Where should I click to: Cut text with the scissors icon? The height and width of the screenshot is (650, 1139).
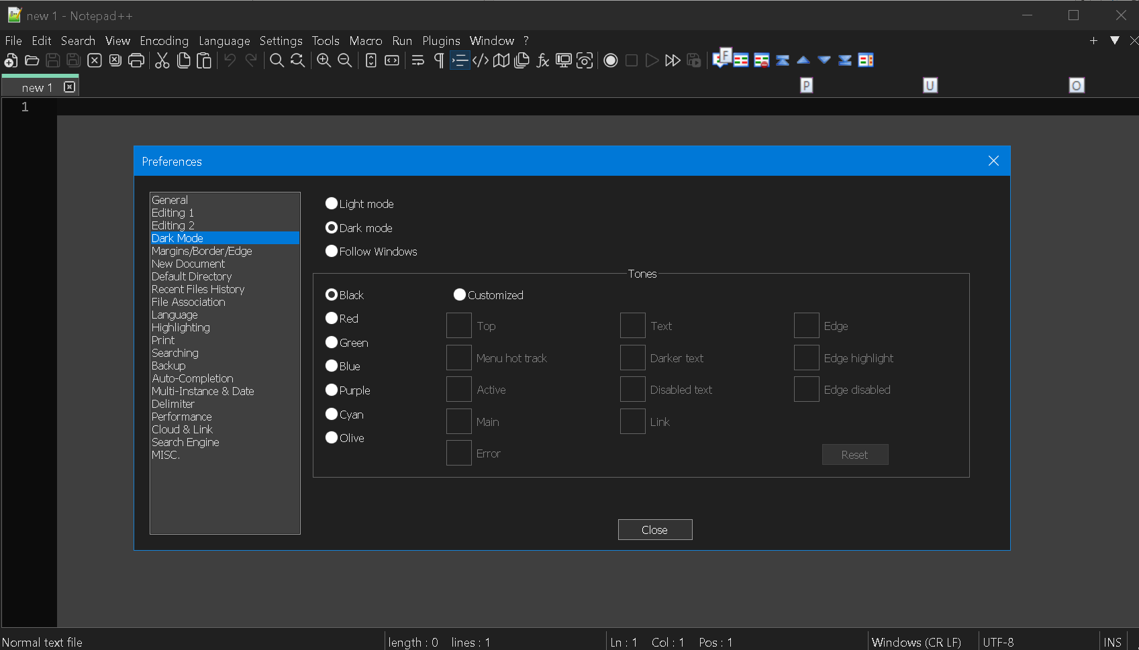click(x=161, y=60)
